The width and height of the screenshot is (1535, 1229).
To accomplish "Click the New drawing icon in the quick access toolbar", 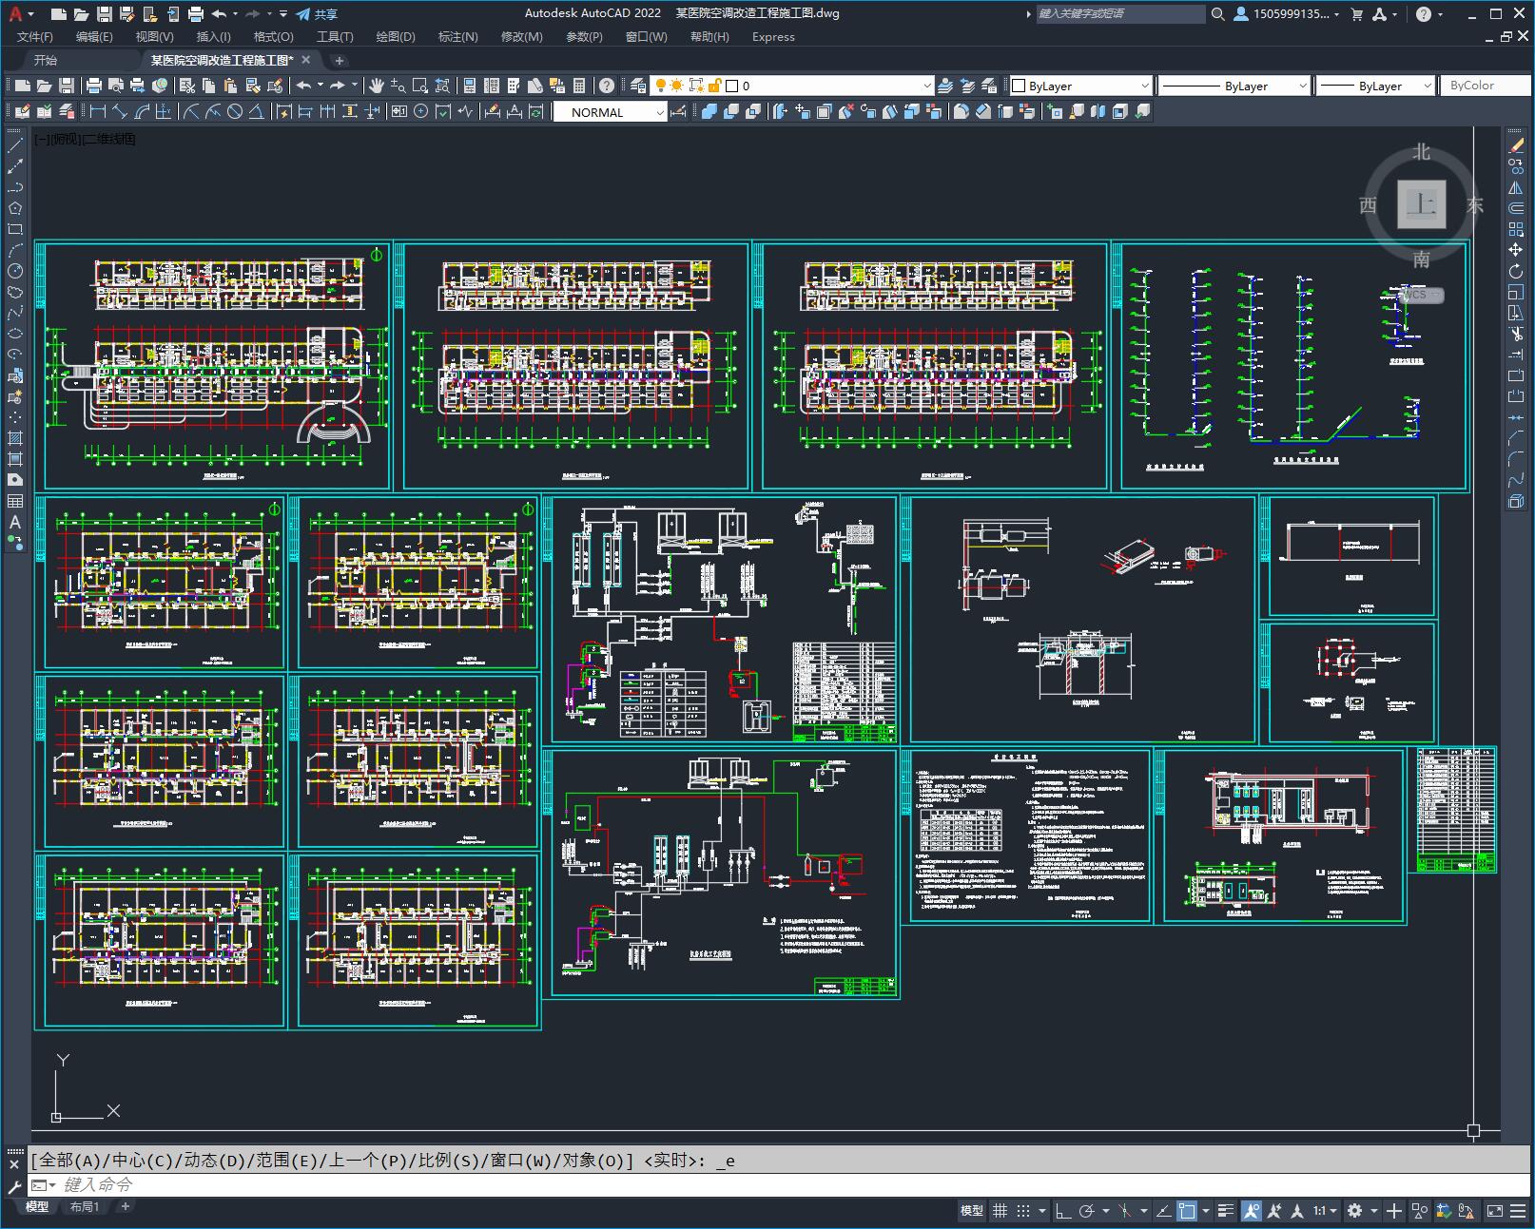I will pyautogui.click(x=57, y=14).
